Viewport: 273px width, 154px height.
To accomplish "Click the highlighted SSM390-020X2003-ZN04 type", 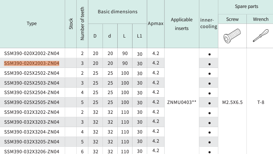I will (x=32, y=63).
